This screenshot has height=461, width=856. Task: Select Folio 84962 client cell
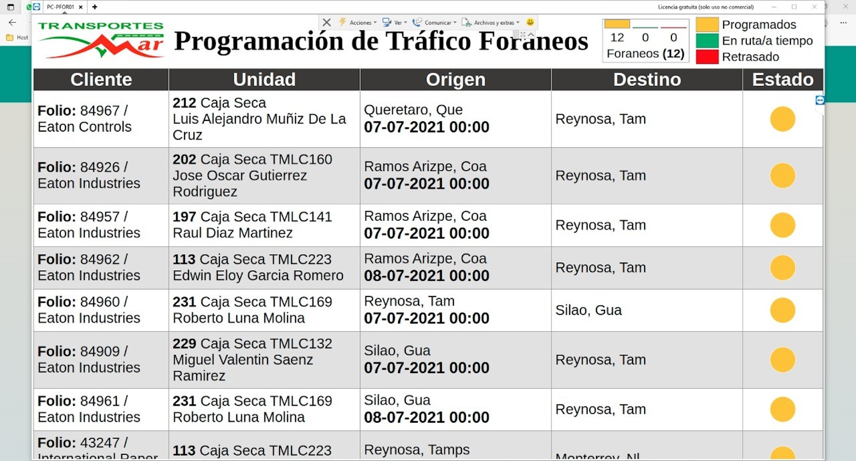point(101,268)
